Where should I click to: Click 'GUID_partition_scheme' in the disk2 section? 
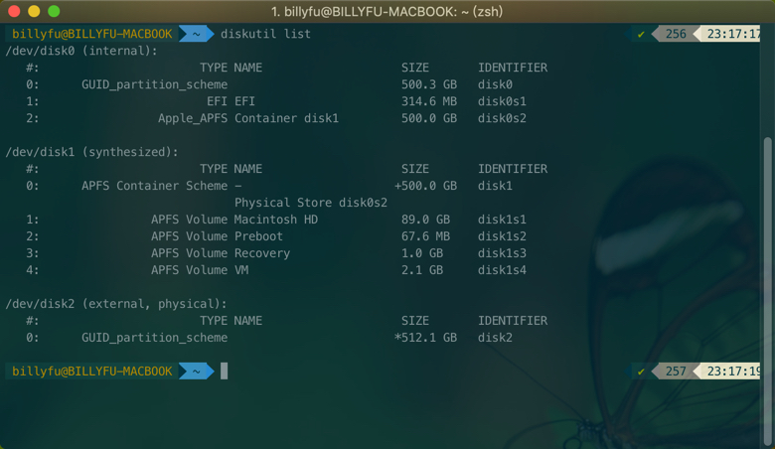coord(154,338)
